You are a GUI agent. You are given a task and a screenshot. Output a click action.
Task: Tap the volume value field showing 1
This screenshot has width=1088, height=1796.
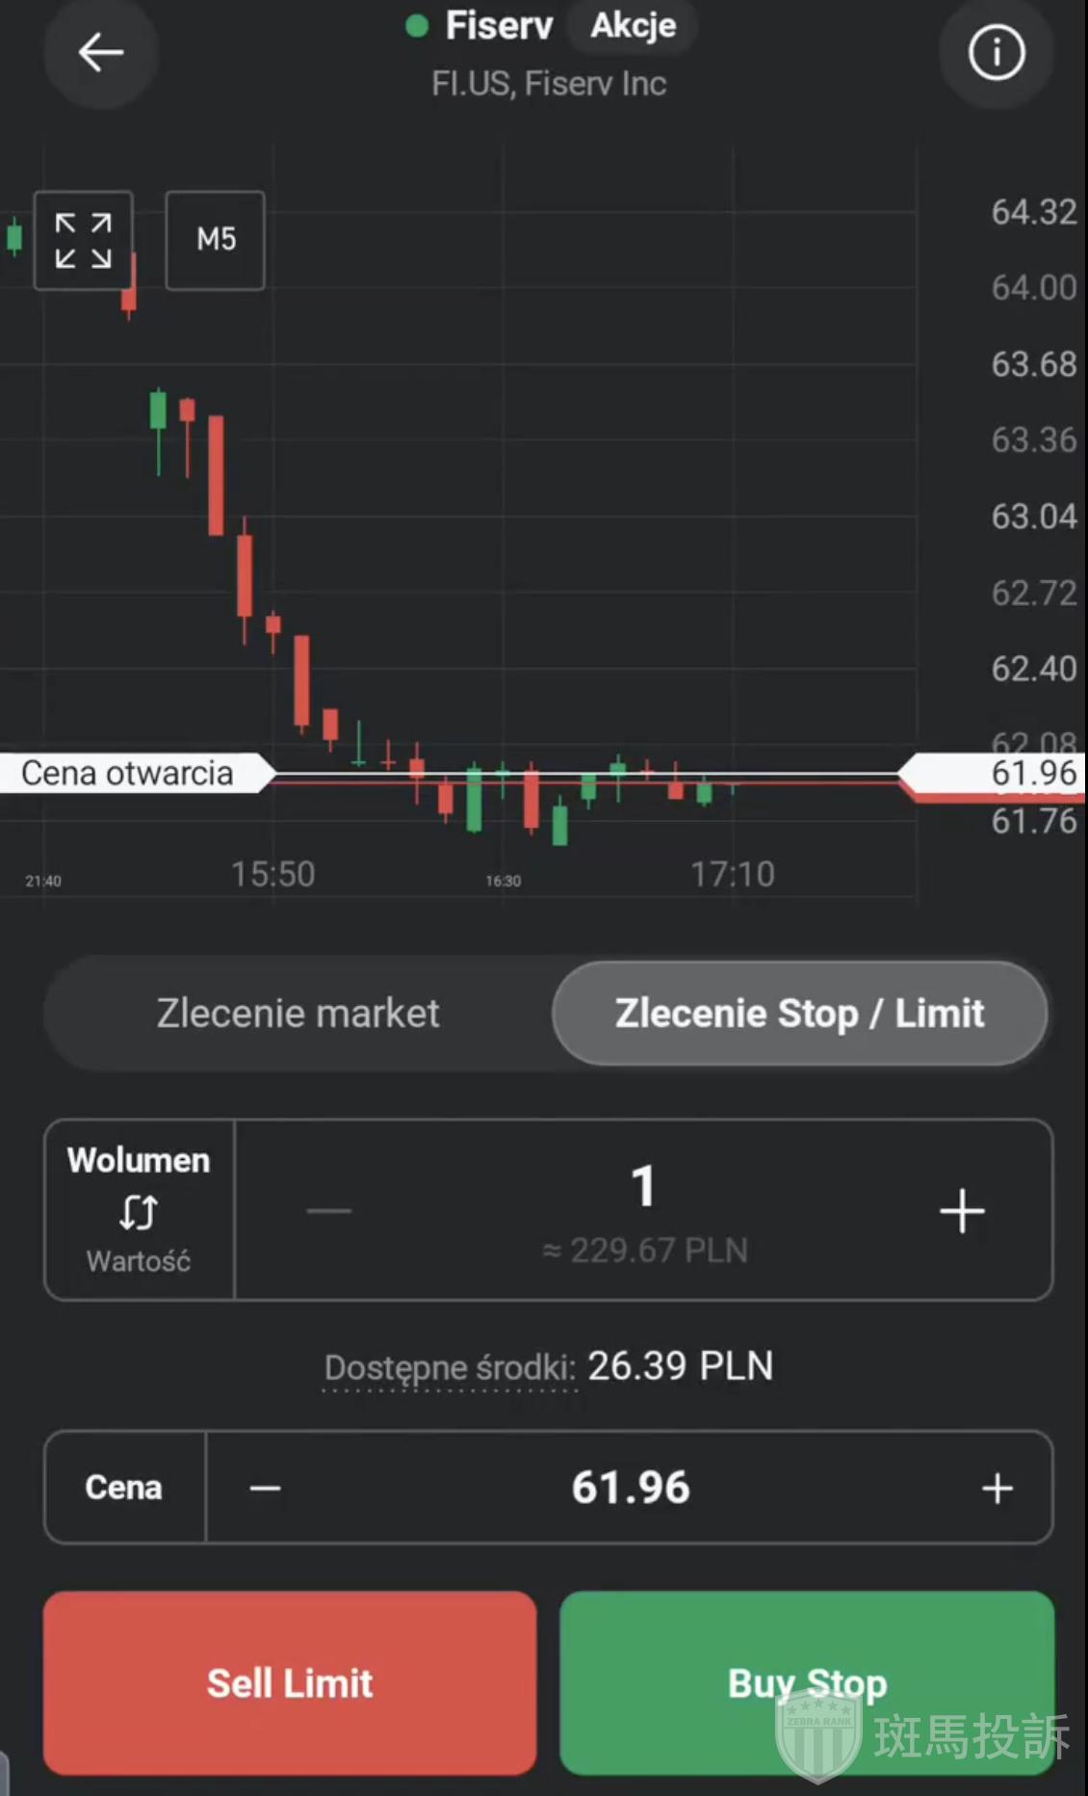click(x=643, y=1187)
